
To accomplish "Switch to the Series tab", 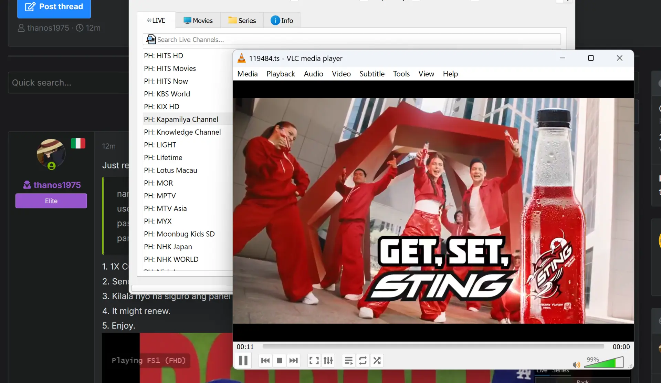I will pyautogui.click(x=242, y=21).
